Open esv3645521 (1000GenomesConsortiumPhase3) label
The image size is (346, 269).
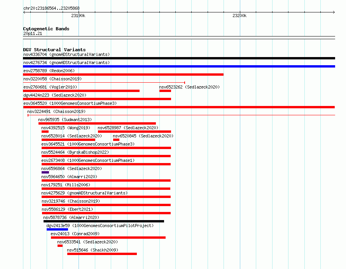coord(88,144)
